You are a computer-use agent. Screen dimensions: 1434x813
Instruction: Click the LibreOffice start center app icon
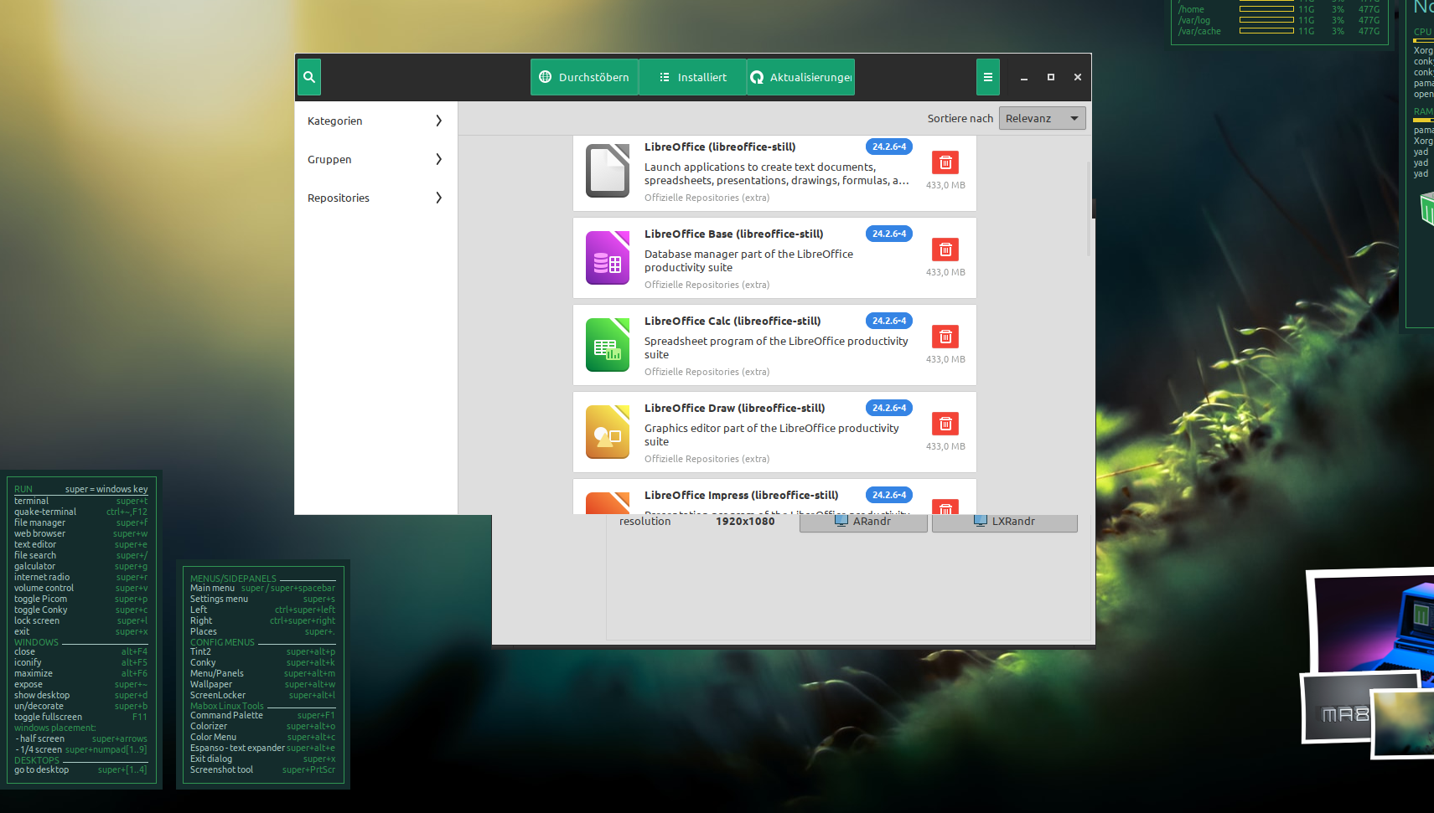[608, 171]
